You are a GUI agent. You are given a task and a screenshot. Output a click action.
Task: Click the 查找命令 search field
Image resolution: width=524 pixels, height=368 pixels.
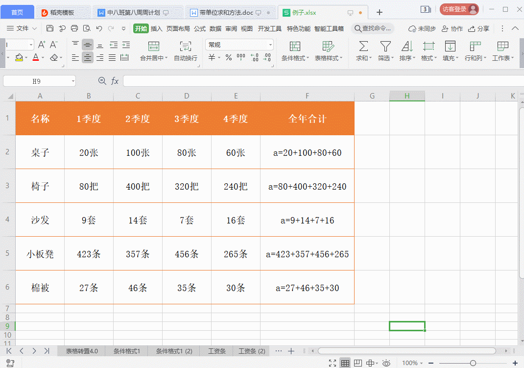[x=373, y=29]
